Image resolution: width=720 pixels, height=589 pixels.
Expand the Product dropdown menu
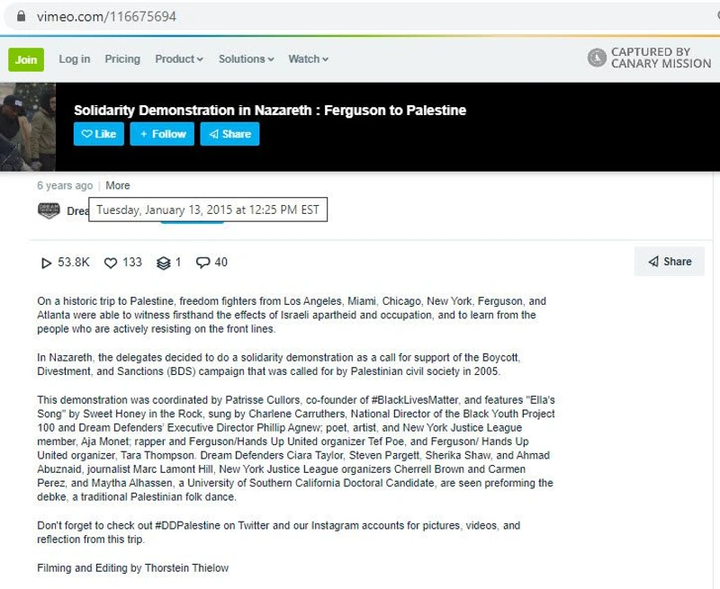[179, 59]
